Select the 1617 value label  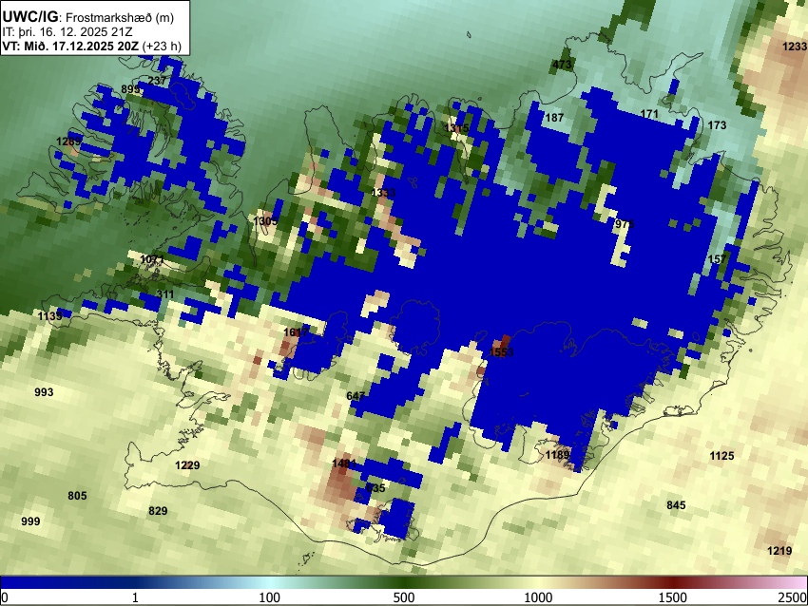click(x=296, y=332)
